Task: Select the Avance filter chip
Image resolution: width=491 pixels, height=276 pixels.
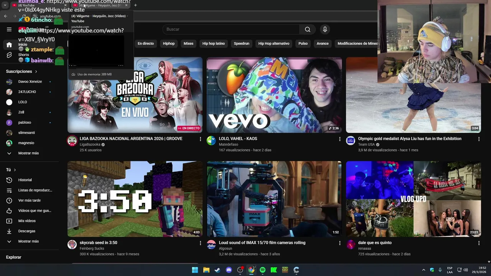Action: coord(323,44)
